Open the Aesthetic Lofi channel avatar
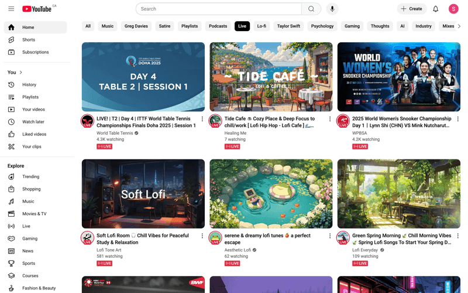The width and height of the screenshot is (468, 293). 215,238
